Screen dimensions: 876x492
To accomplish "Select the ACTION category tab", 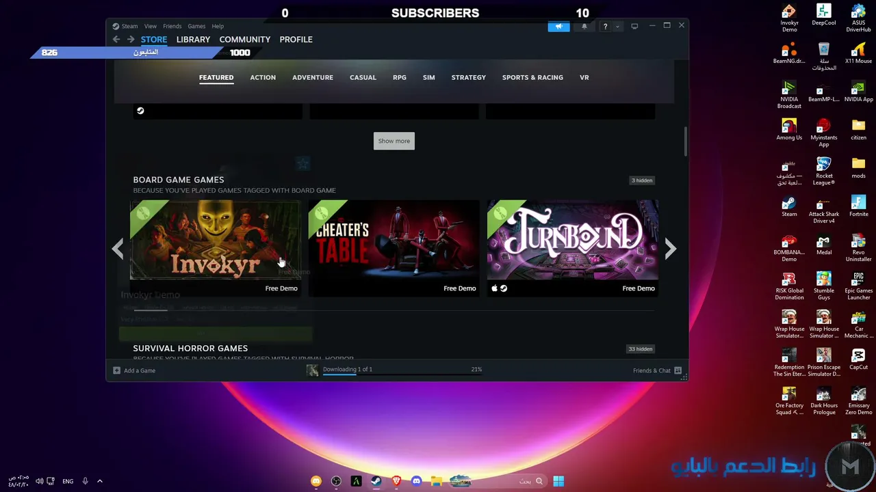I will (x=263, y=77).
